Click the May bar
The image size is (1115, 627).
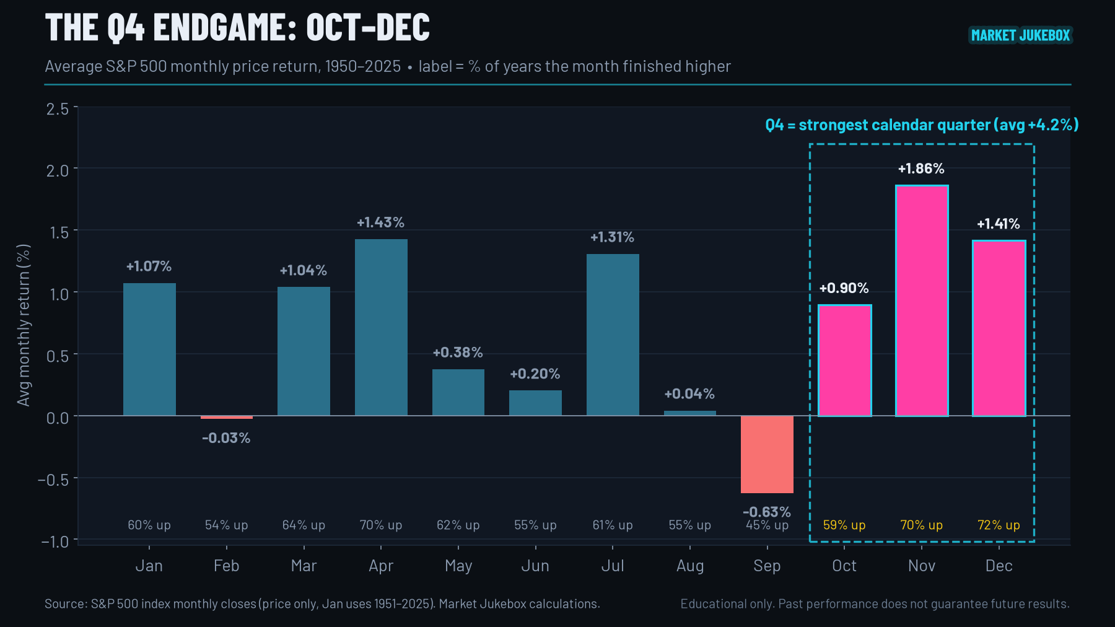coord(458,392)
